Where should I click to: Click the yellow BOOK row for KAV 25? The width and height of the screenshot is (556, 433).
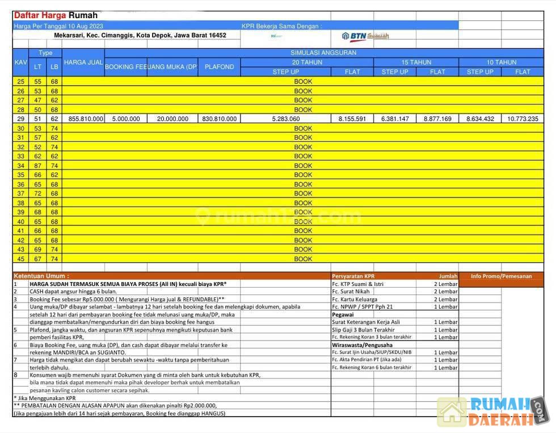[303, 82]
